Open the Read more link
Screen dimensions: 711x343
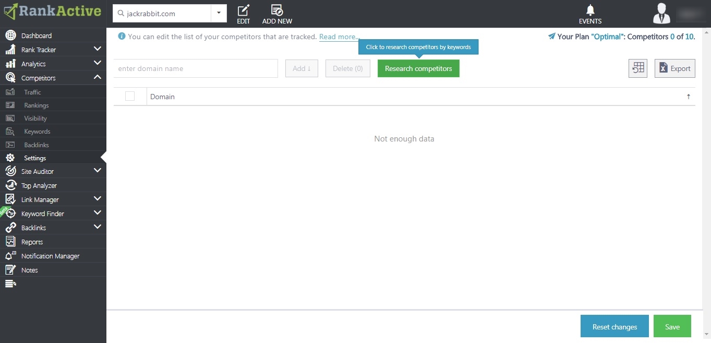click(x=339, y=37)
